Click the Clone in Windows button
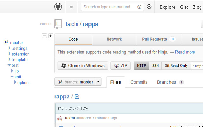The height and width of the screenshot is (127, 203). click(83, 66)
